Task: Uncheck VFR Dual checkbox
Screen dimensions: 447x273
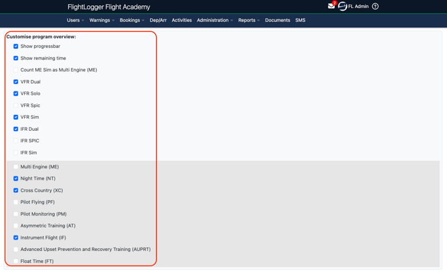Action: [16, 82]
